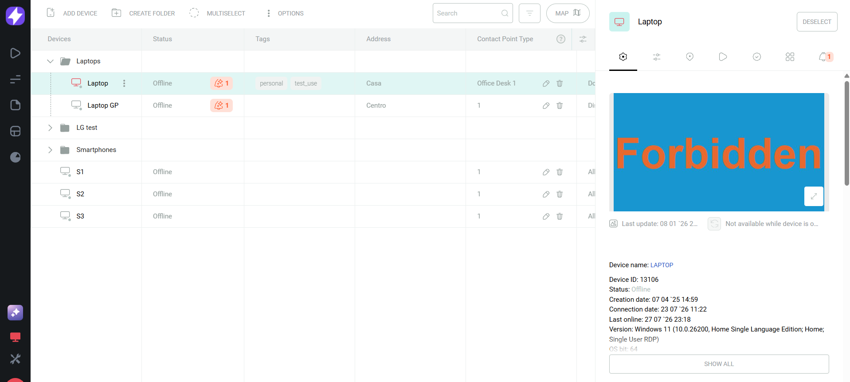The height and width of the screenshot is (382, 850).
Task: Select the S1 device
Action: [80, 172]
